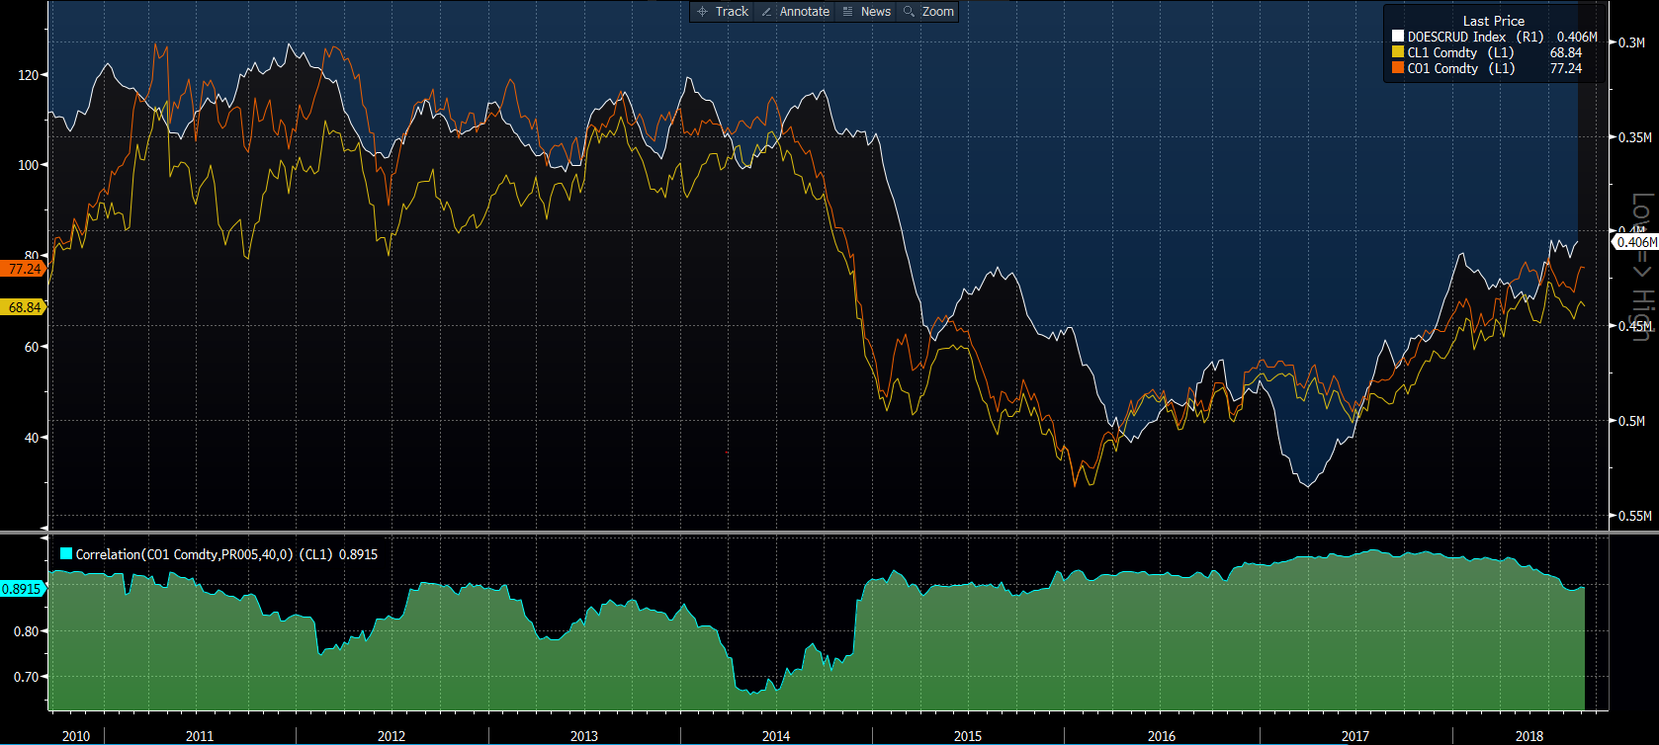
Task: Click the Zoom magnifier icon
Action: tap(909, 12)
